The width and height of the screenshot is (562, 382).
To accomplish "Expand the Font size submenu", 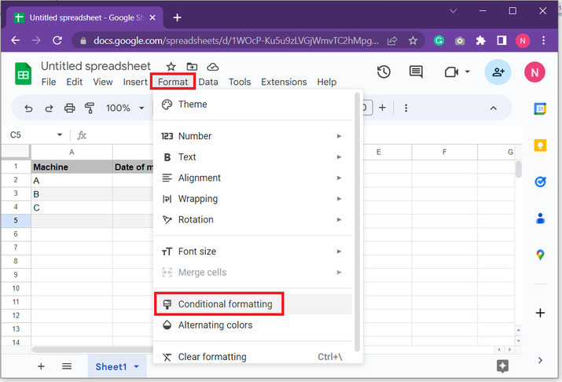I will coord(339,252).
